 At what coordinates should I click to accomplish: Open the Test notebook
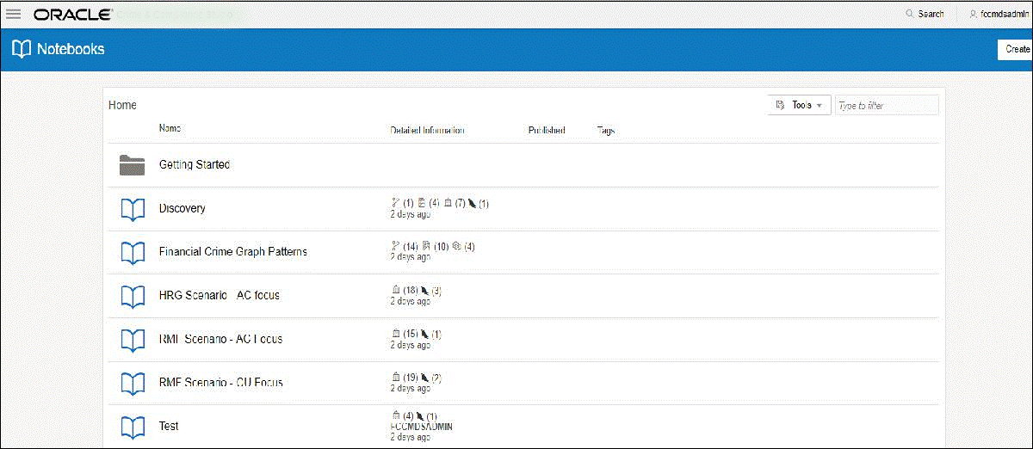coord(169,426)
